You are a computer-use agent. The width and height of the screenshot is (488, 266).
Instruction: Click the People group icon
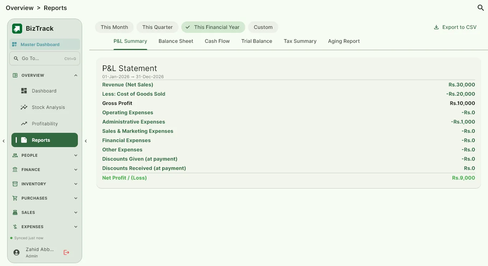[x=15, y=155]
